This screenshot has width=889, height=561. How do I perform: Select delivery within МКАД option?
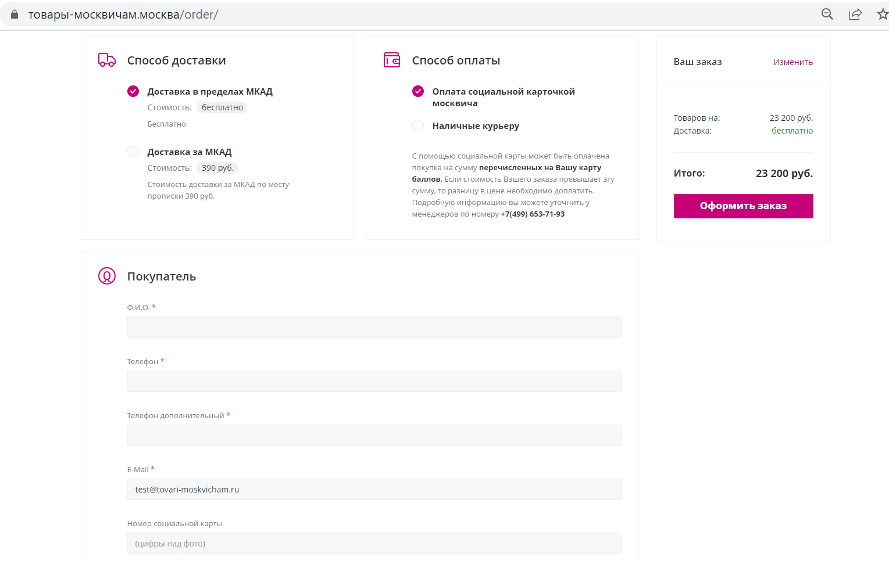[133, 91]
